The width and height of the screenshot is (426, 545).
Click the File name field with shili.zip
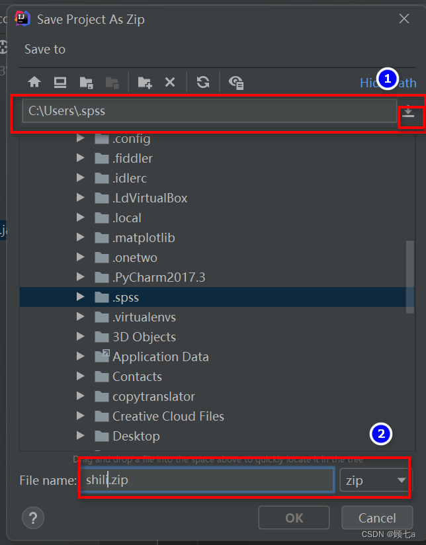tap(208, 480)
